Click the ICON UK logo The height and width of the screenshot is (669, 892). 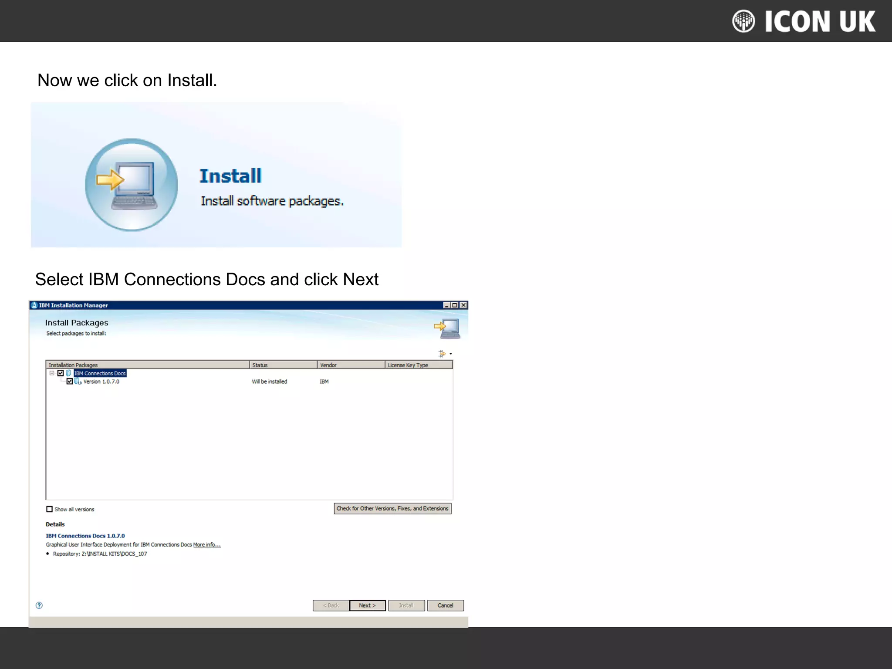(x=804, y=21)
